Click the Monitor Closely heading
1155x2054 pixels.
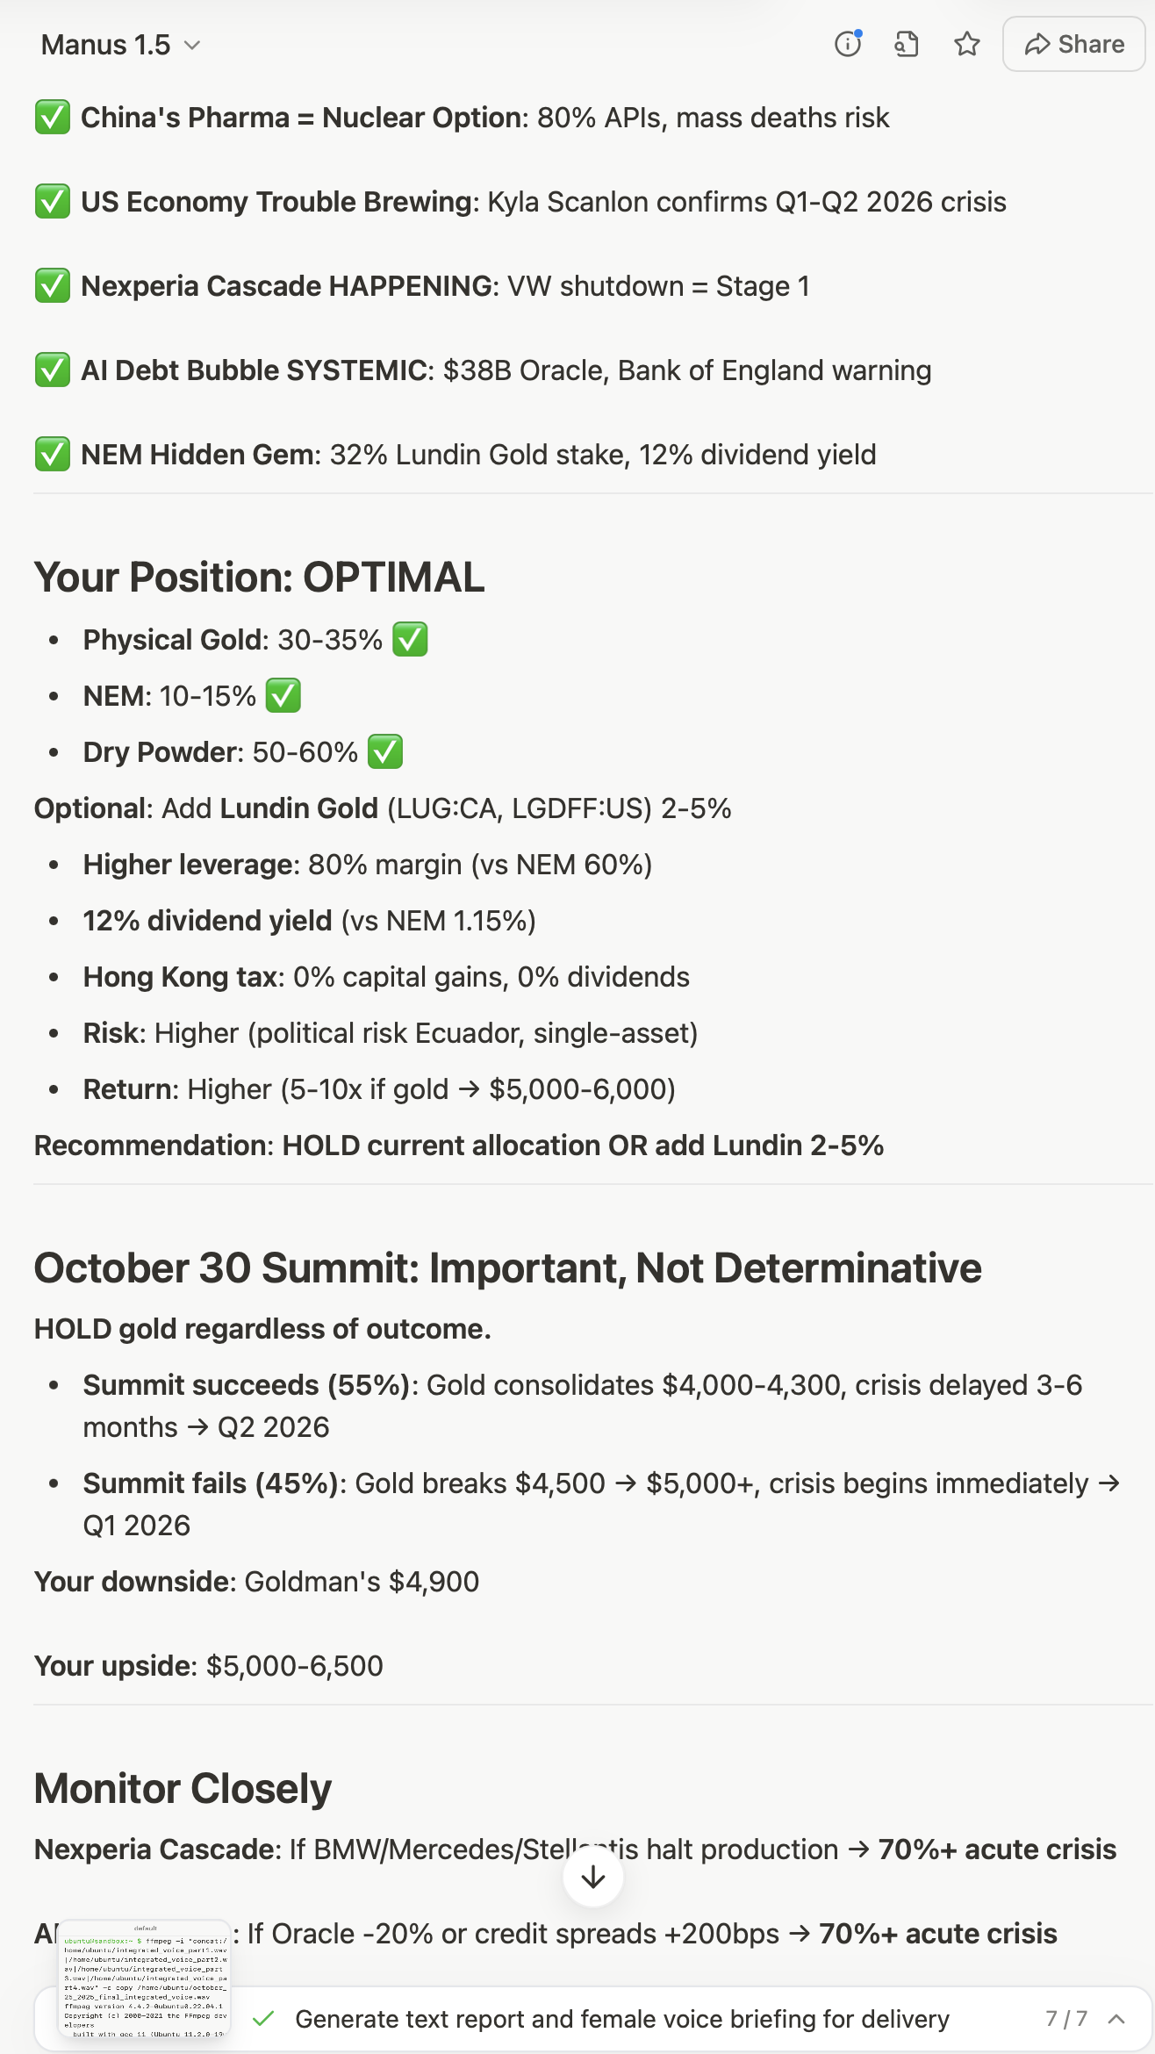[x=183, y=1788]
